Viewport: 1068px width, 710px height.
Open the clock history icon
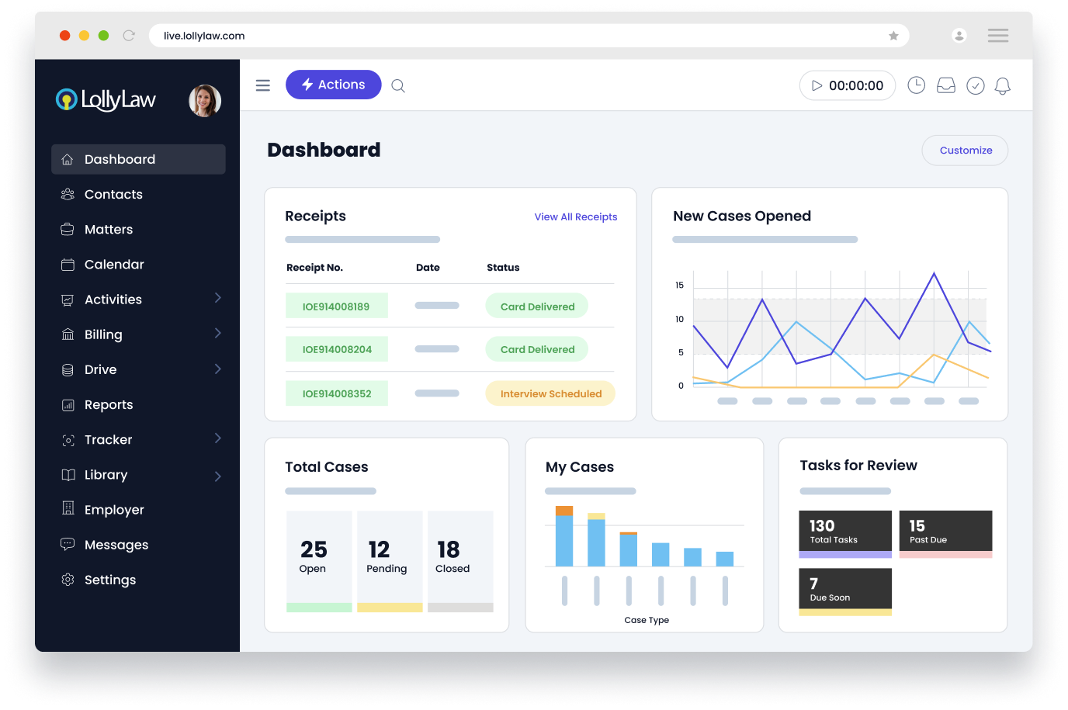coord(916,85)
